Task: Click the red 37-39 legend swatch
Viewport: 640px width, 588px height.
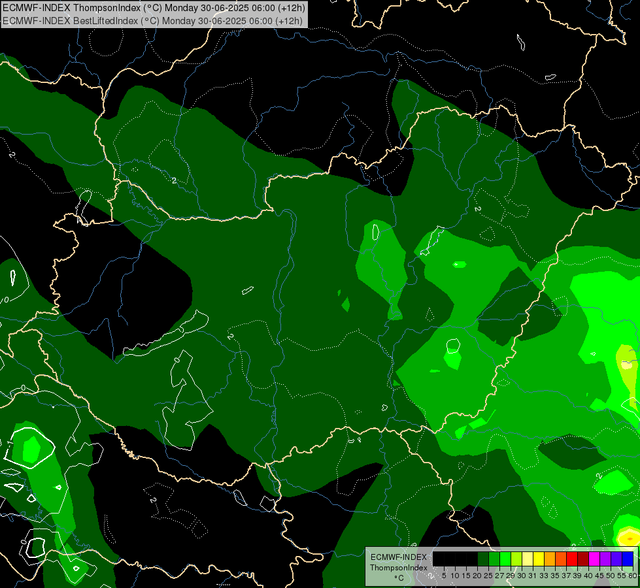Action: coord(572,559)
